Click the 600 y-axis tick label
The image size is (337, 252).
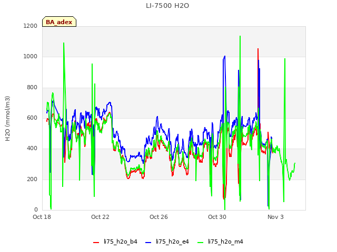click(32, 118)
